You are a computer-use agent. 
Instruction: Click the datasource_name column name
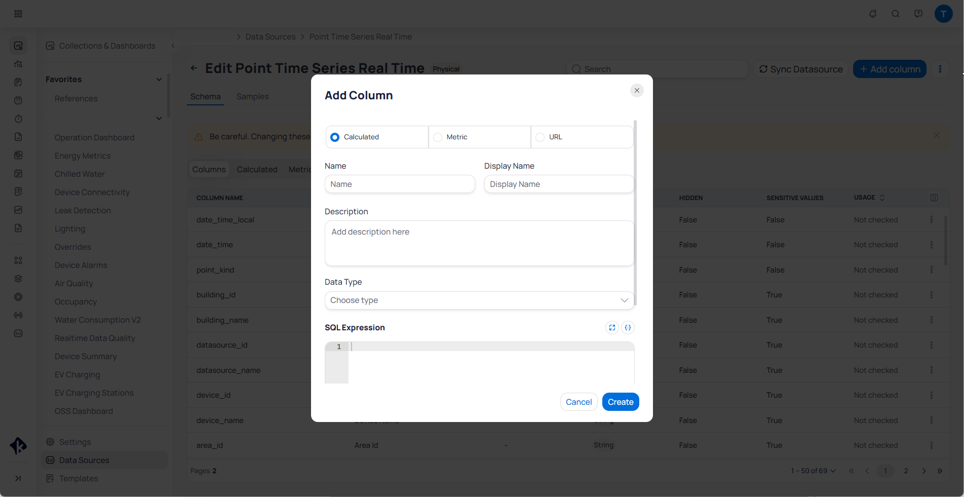(228, 370)
